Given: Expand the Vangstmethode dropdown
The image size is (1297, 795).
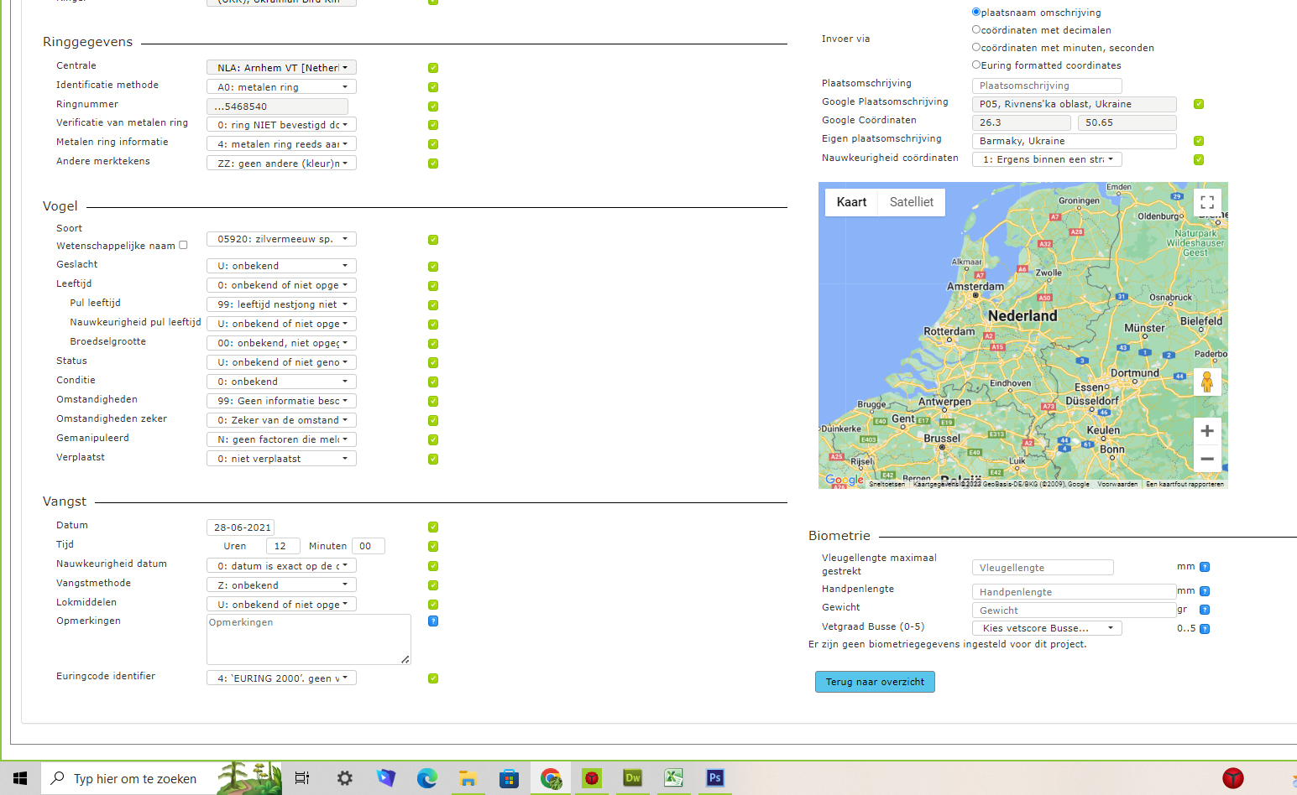Looking at the screenshot, I should (281, 585).
